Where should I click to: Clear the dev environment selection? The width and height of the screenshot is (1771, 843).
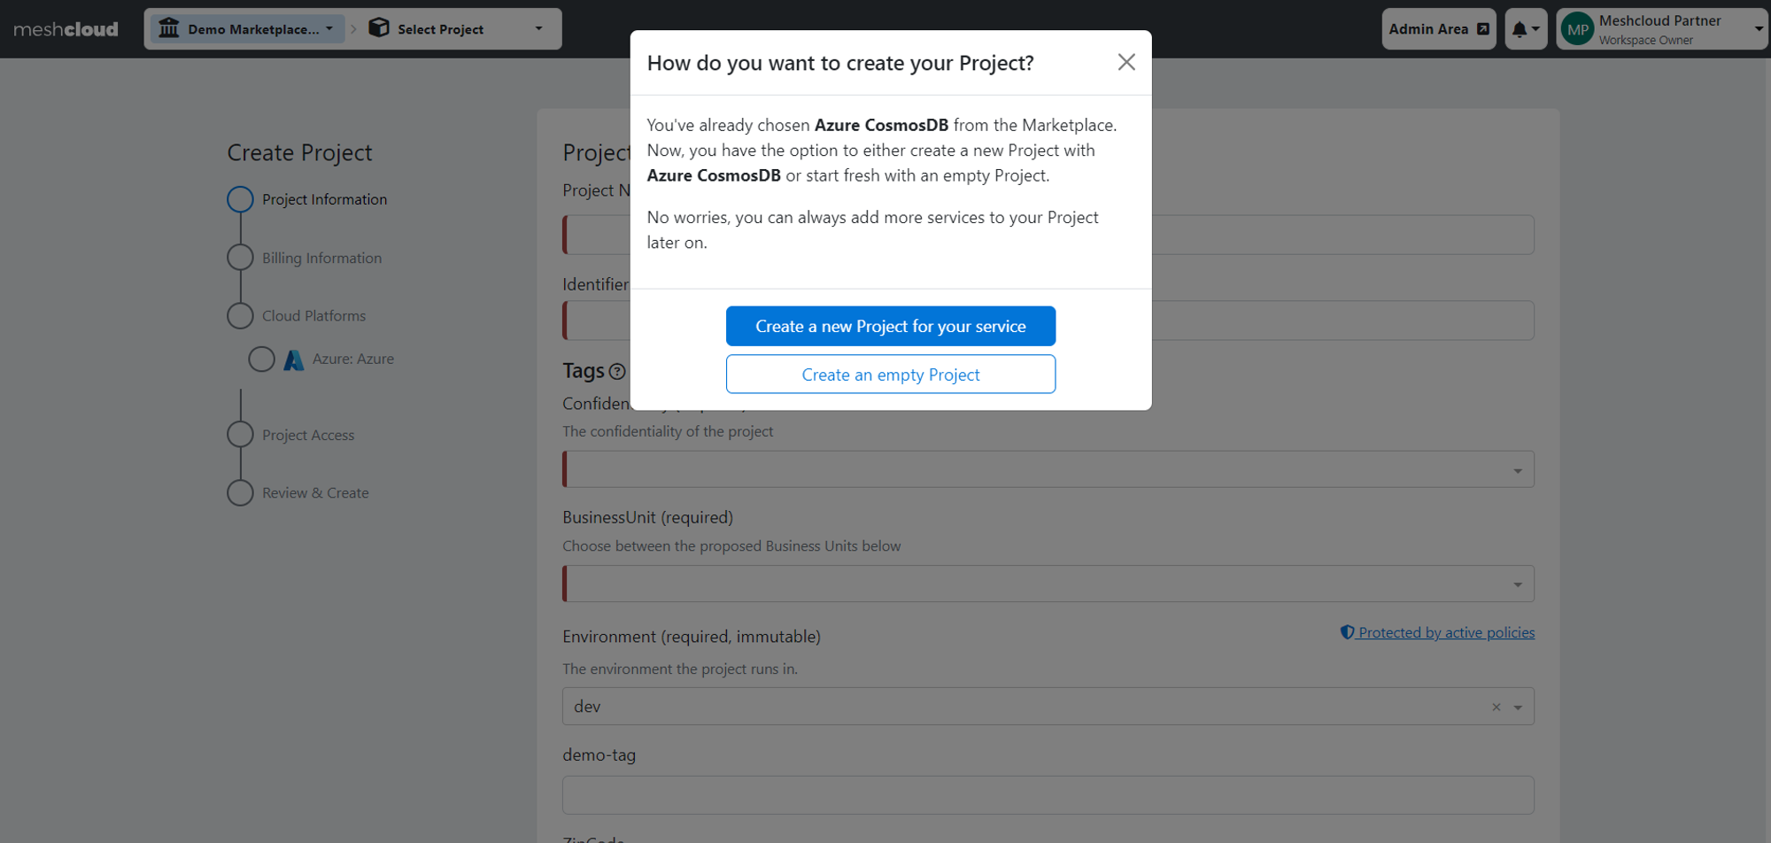click(x=1496, y=707)
